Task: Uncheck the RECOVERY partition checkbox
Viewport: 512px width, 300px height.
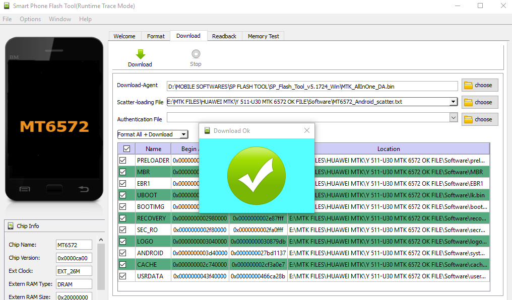Action: [123, 218]
